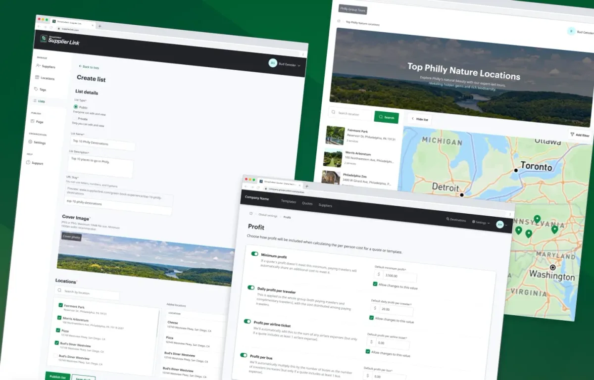Click the Settings gear icon in sidebar
The image size is (594, 380).
[30, 142]
